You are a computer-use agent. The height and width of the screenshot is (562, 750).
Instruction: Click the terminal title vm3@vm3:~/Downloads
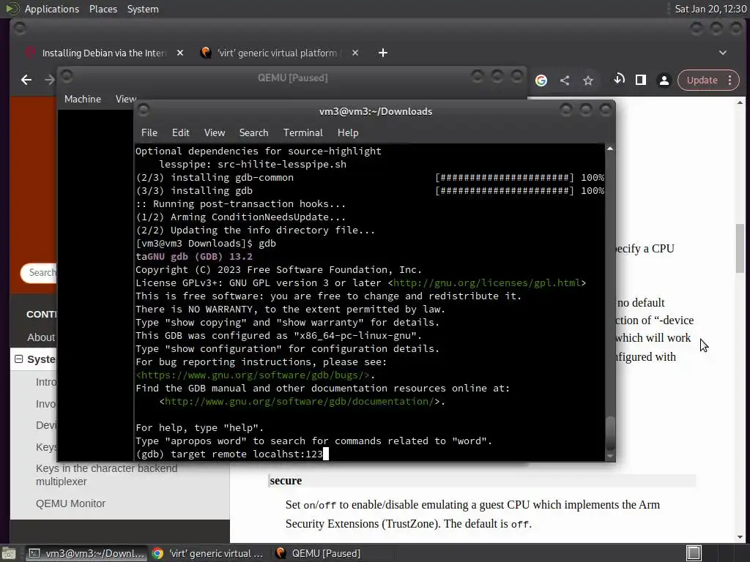(376, 111)
